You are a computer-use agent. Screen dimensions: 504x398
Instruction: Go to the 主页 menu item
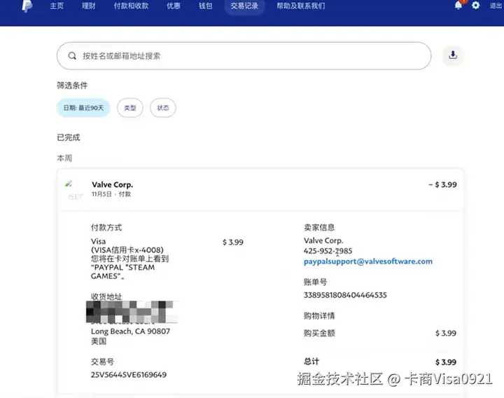57,6
